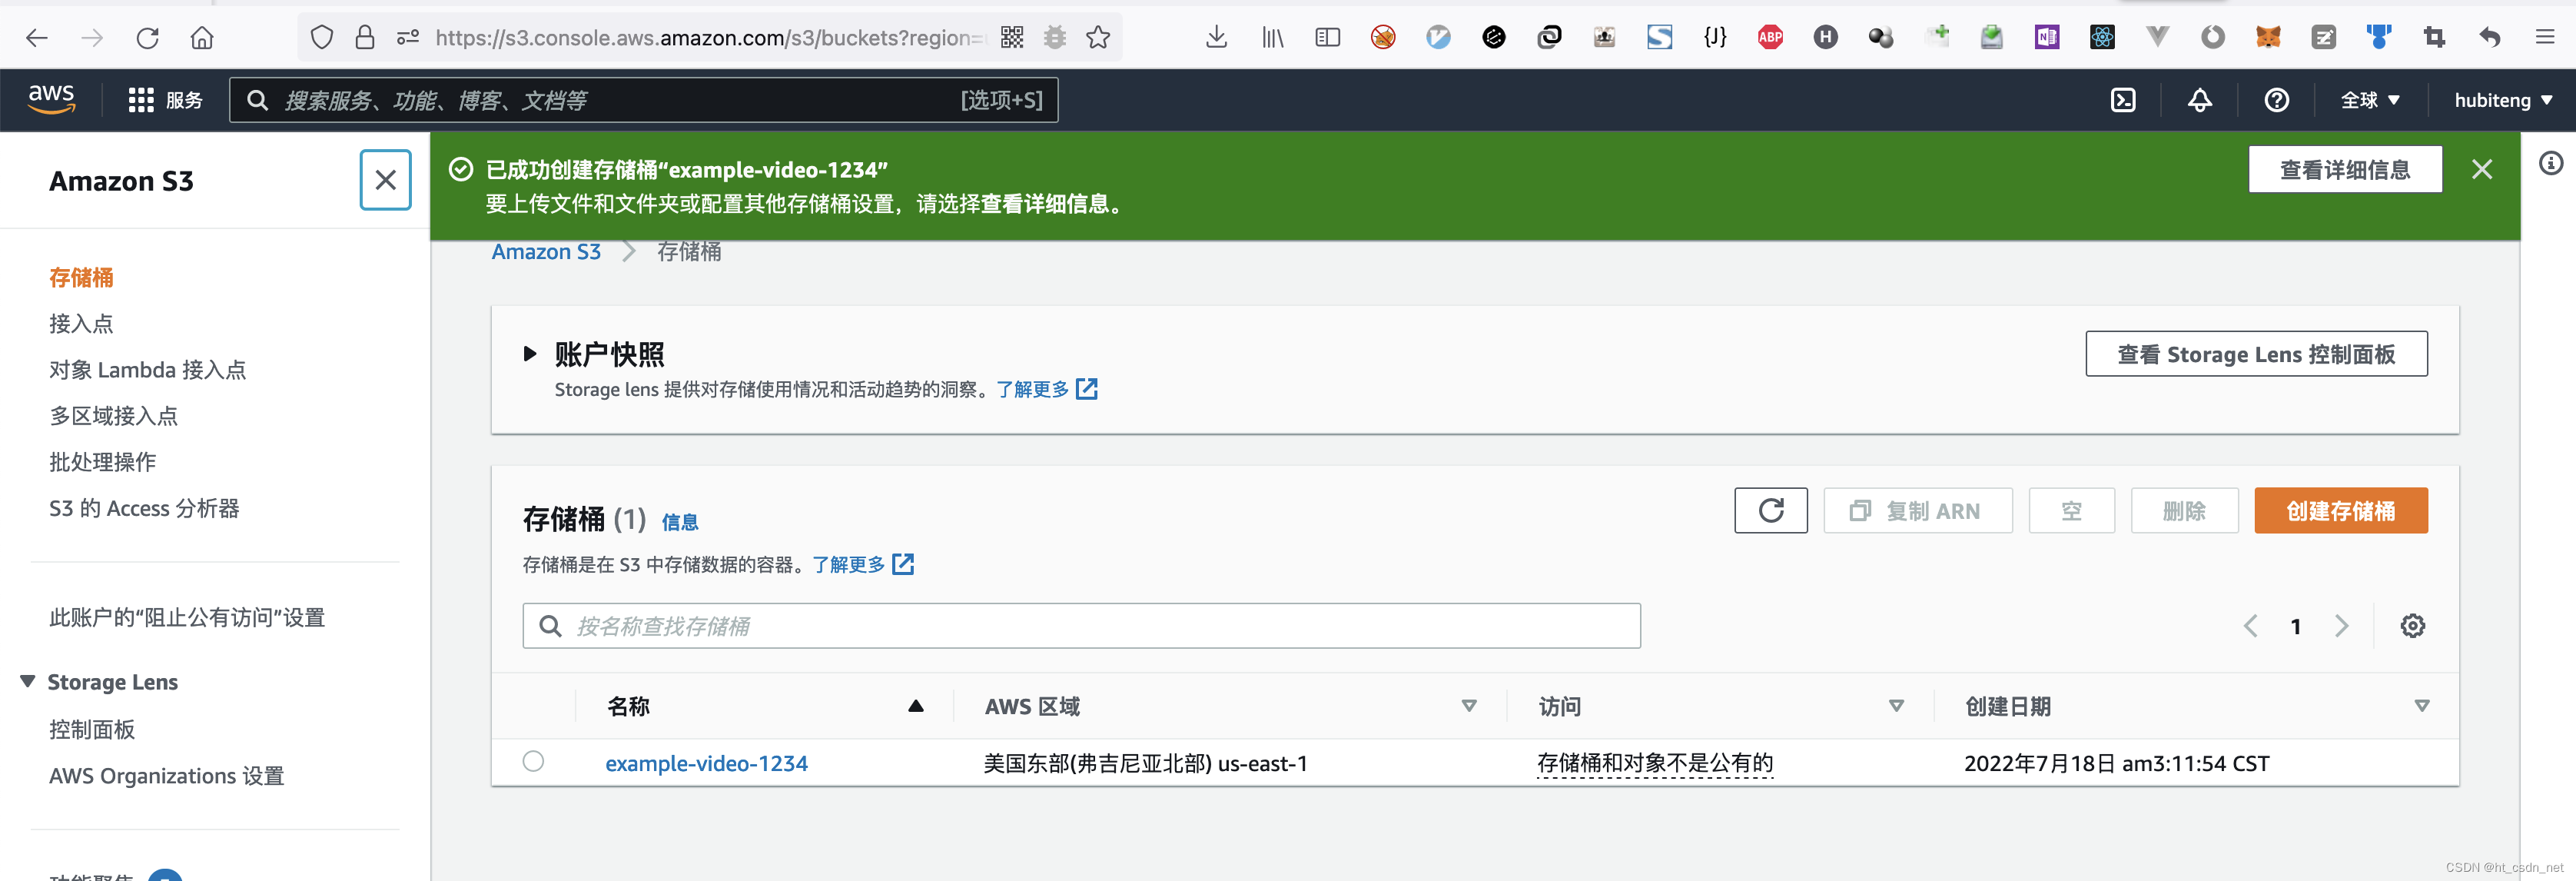This screenshot has height=881, width=2576.
Task: Open S3 的 Access 分析器
Action: 144,508
